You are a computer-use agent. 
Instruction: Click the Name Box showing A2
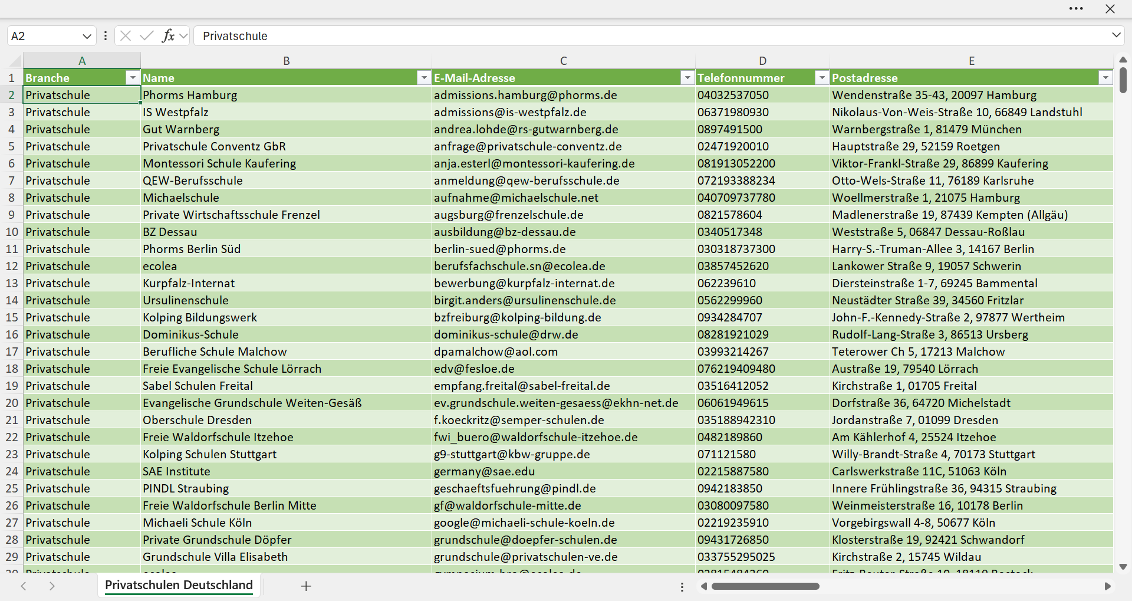pos(44,36)
